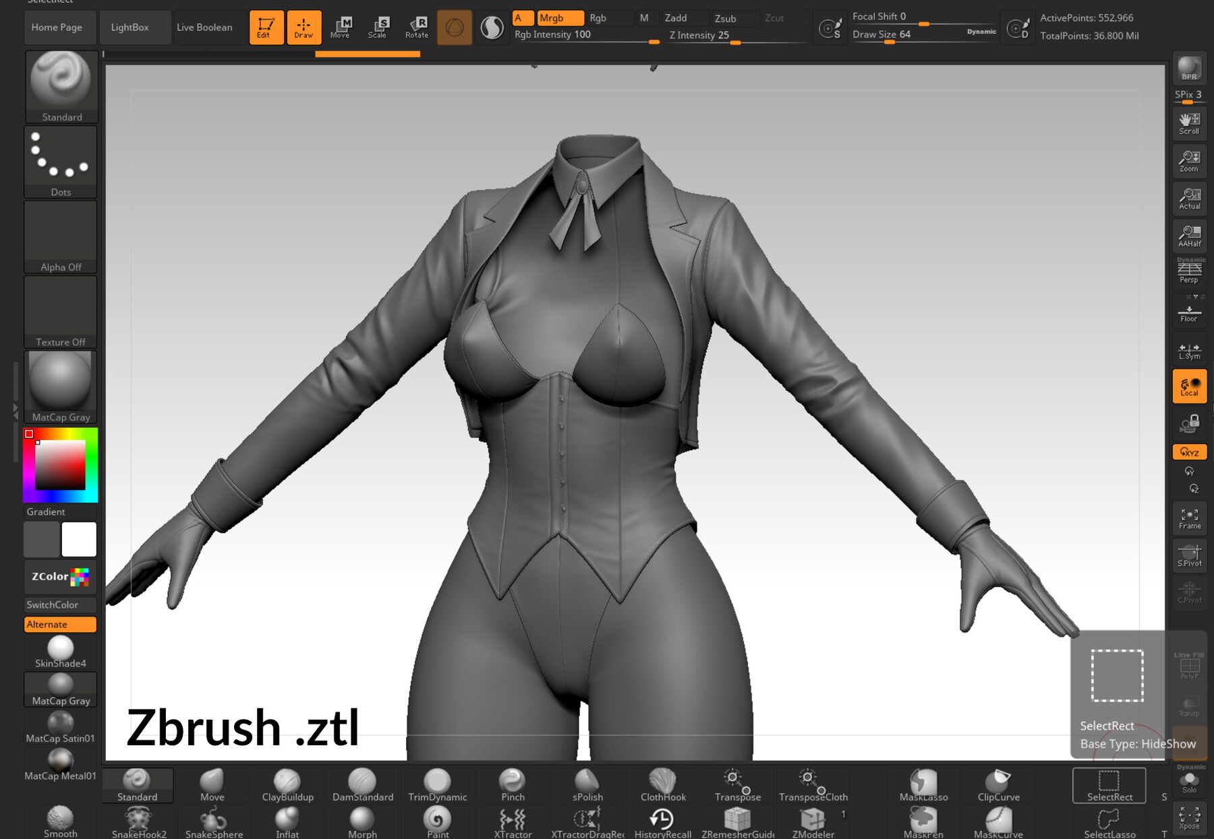
Task: Toggle Local transformations button
Action: click(x=1189, y=386)
